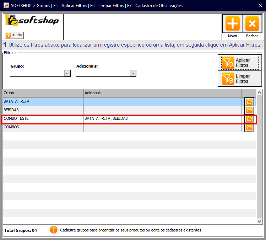Click the scrollbar up arrow
The height and width of the screenshot is (240, 266).
tap(260, 92)
